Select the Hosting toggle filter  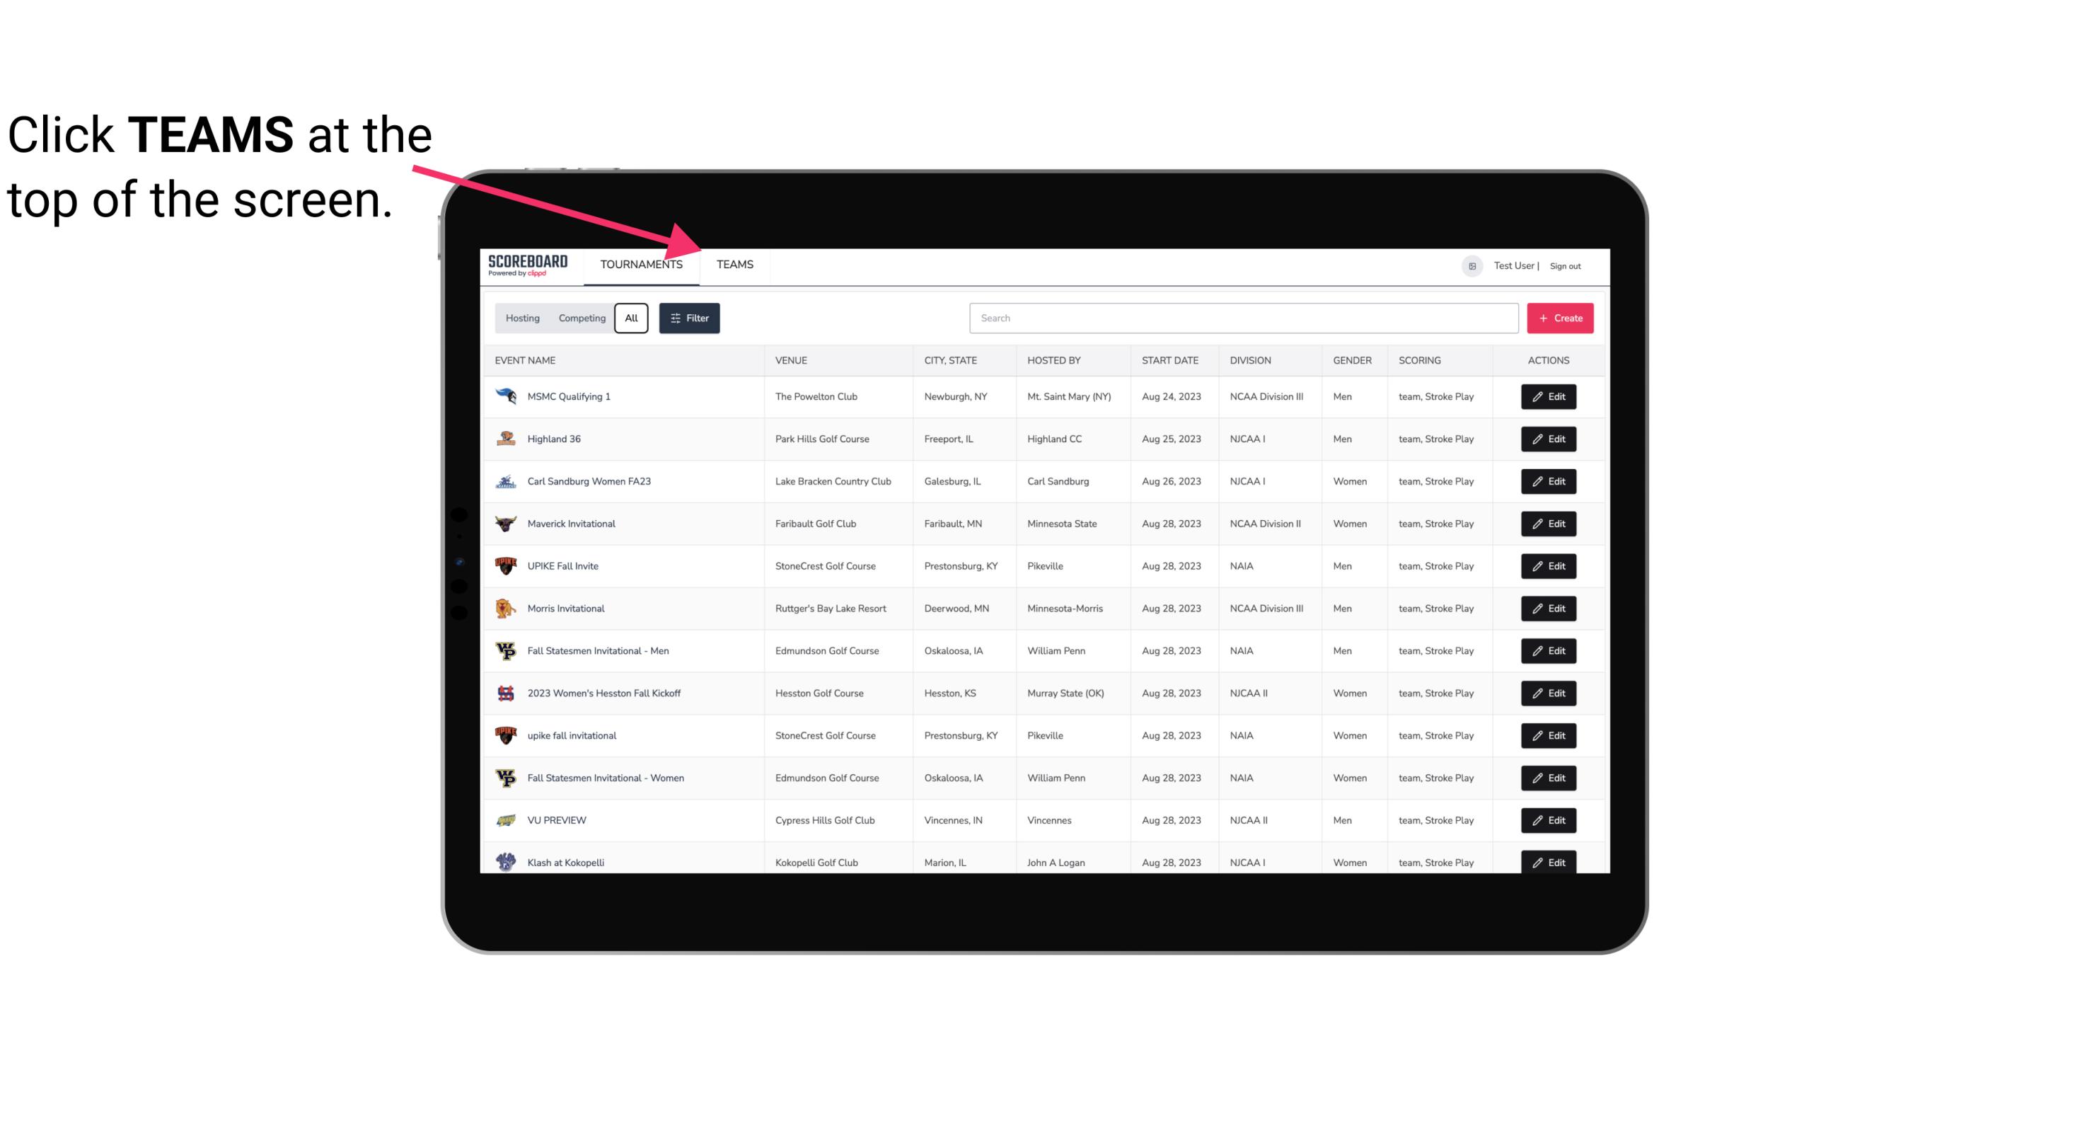click(522, 318)
